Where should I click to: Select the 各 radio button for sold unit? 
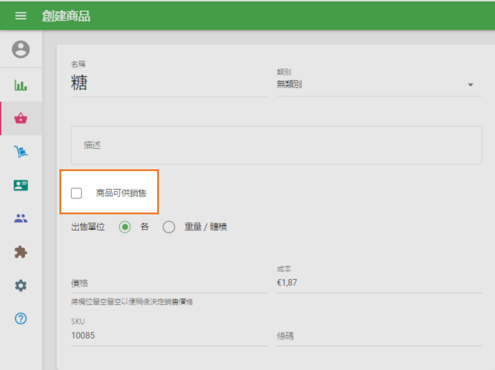point(124,227)
